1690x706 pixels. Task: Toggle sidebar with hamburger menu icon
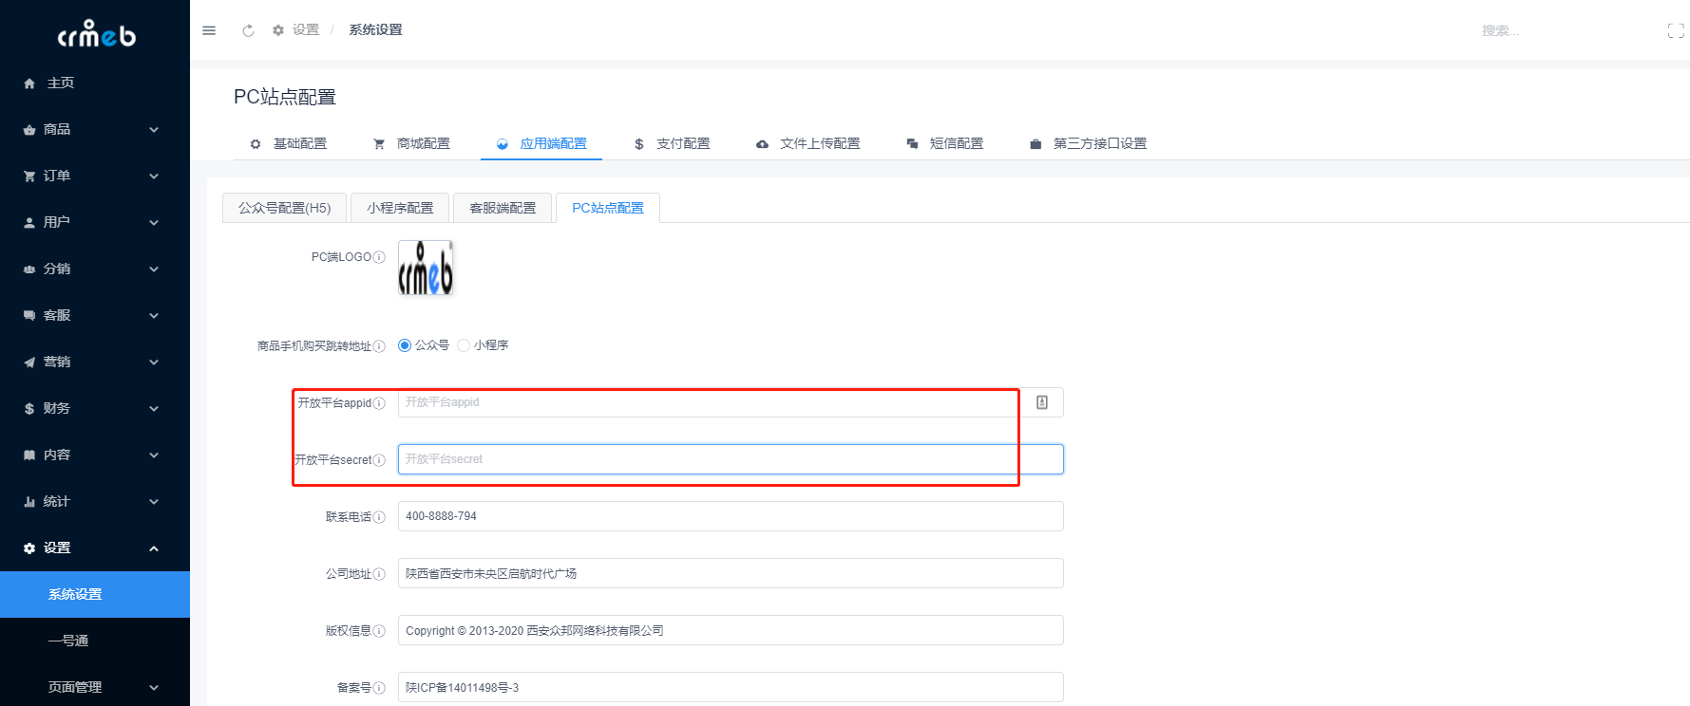[x=209, y=30]
